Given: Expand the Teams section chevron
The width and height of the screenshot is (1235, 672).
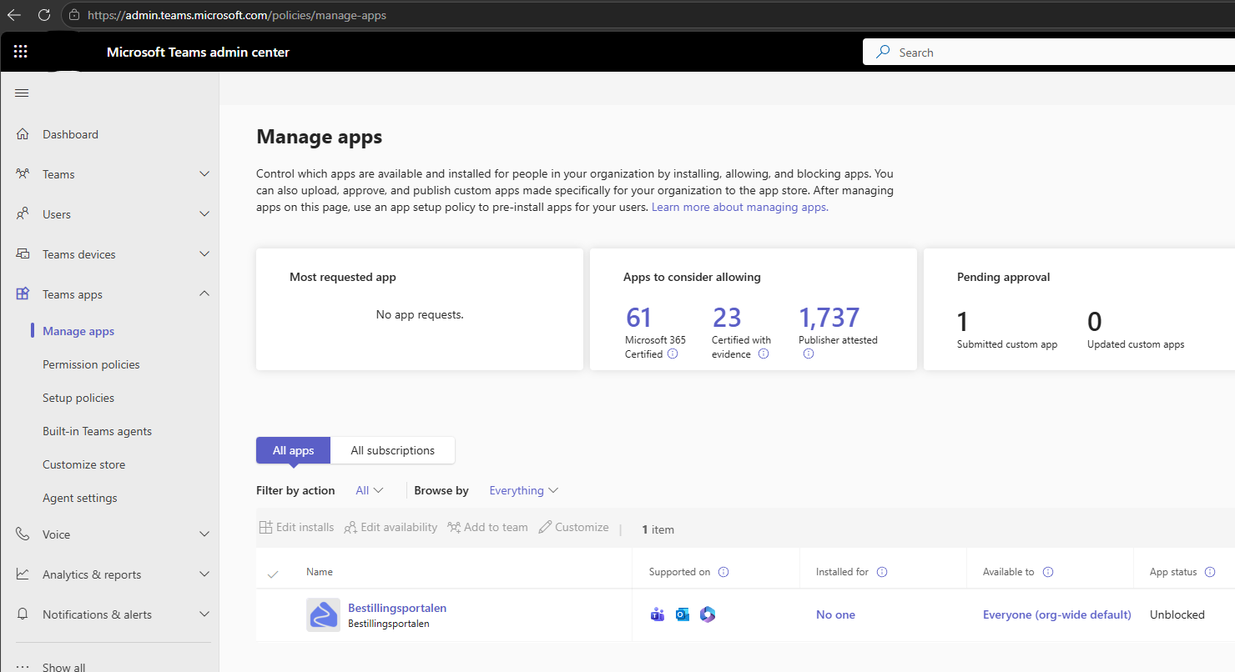Looking at the screenshot, I should [x=204, y=173].
